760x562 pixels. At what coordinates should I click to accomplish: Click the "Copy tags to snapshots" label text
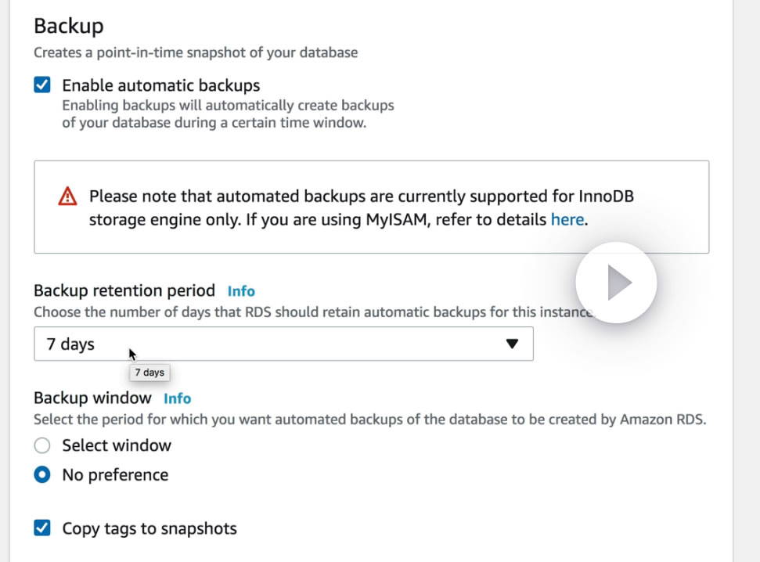[x=149, y=528]
